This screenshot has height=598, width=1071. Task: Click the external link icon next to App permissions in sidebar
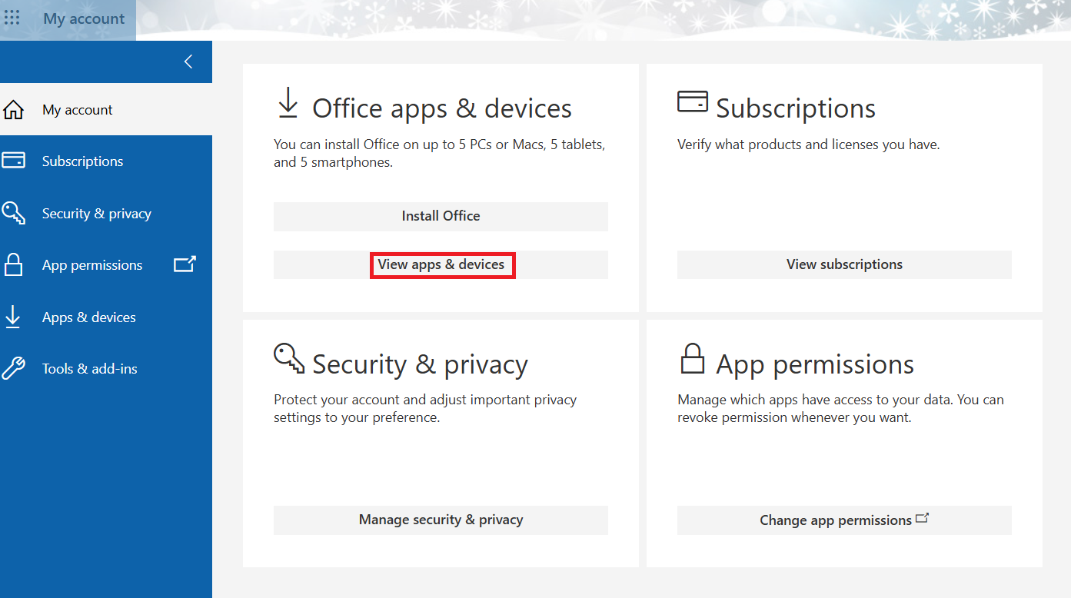[185, 264]
